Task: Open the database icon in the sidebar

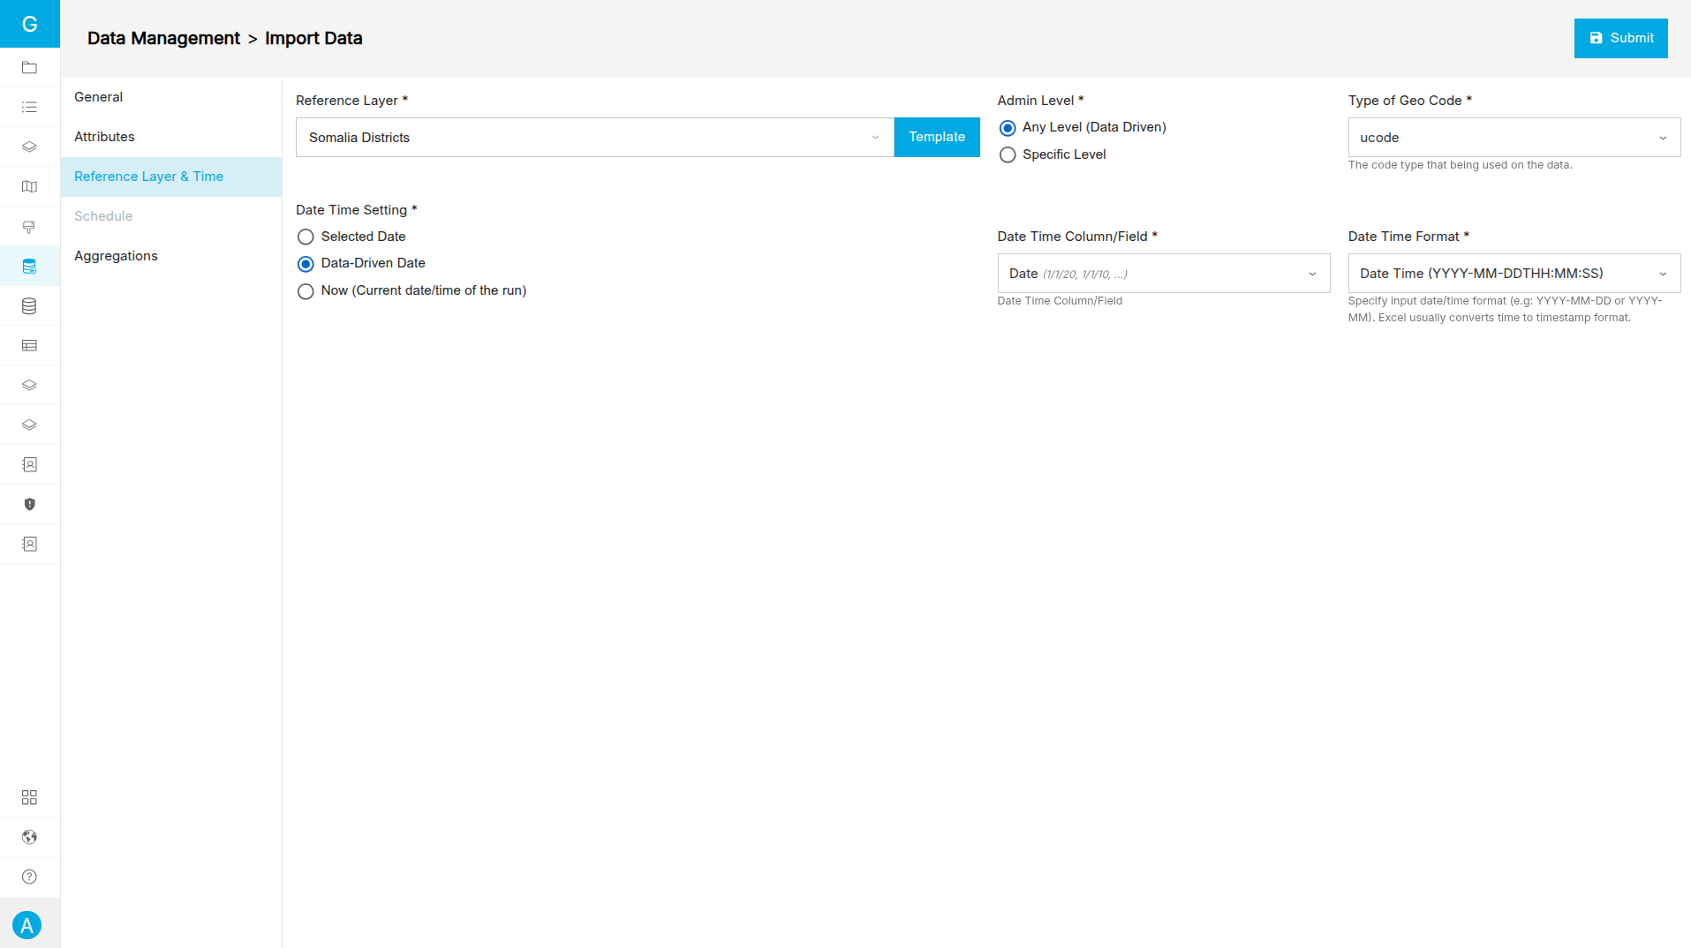Action: click(29, 305)
